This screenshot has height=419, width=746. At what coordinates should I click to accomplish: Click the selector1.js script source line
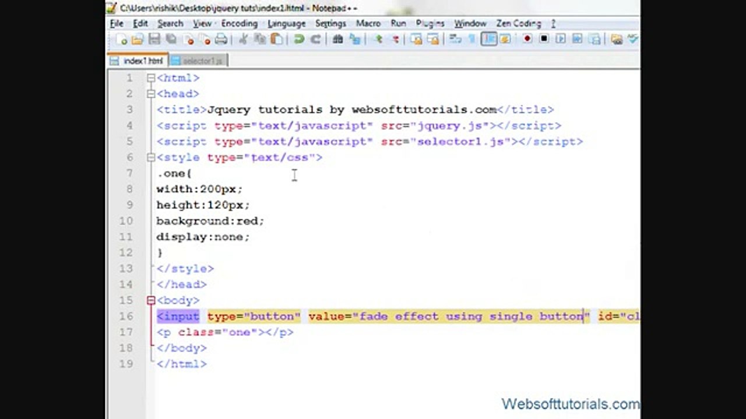tap(370, 141)
